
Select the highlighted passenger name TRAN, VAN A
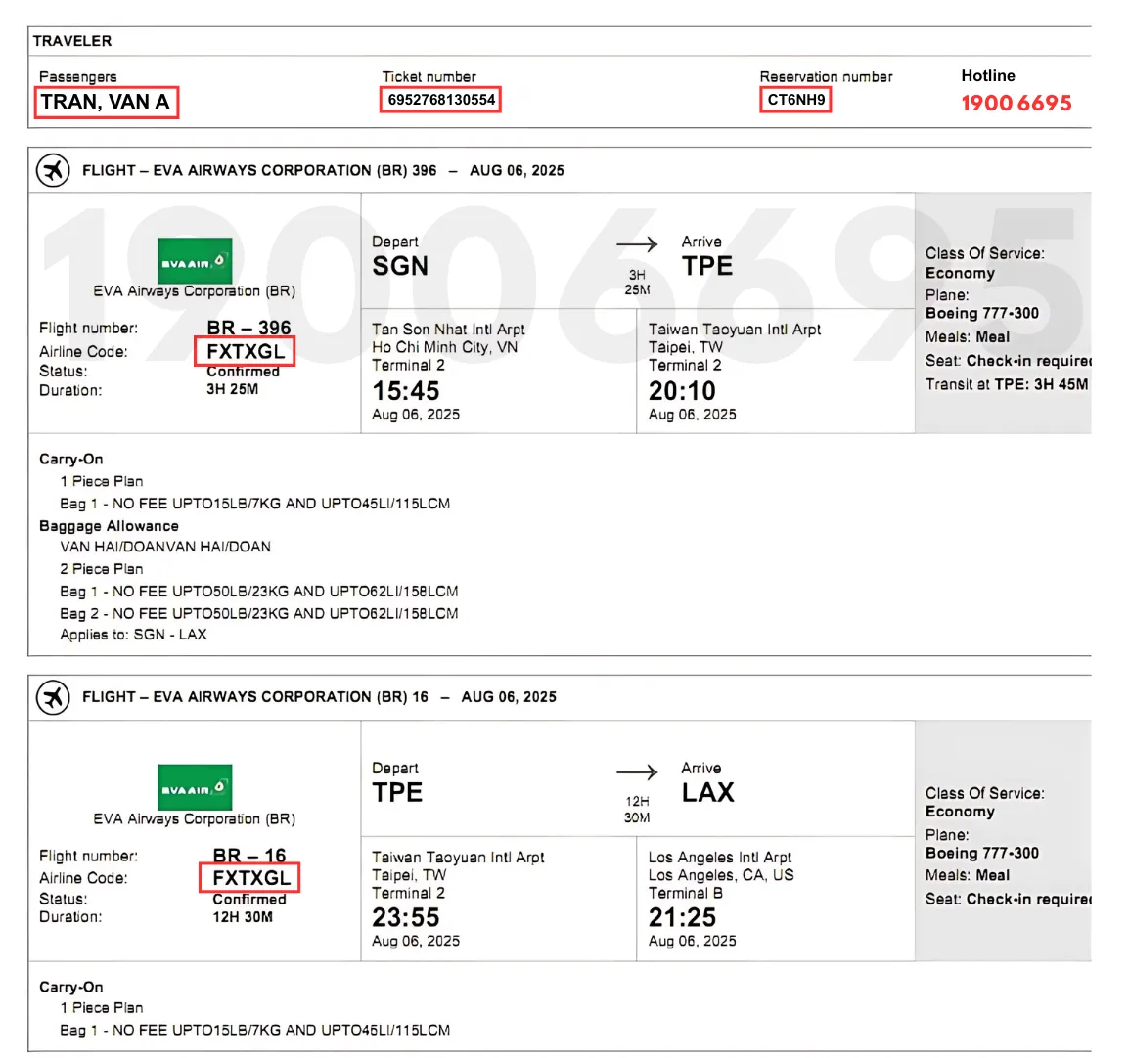point(106,102)
